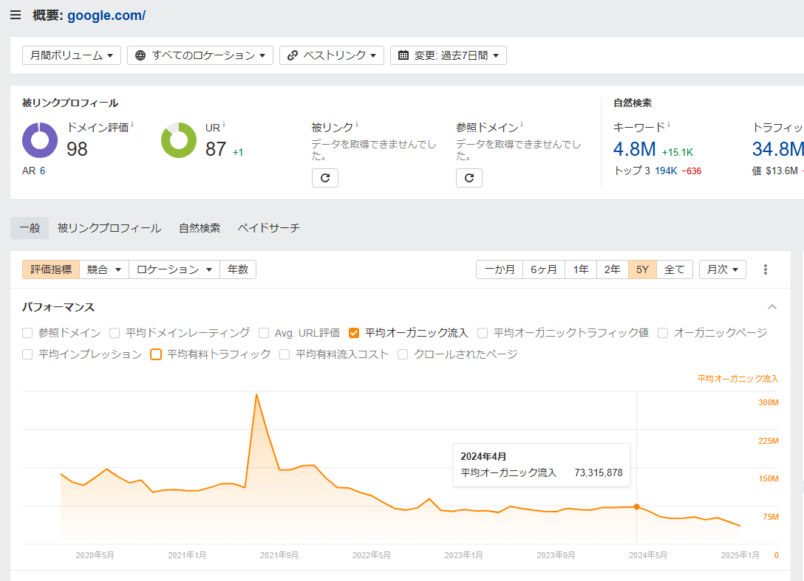804x581 pixels.
Task: Click info icon beside 被リンク
Action: (357, 125)
